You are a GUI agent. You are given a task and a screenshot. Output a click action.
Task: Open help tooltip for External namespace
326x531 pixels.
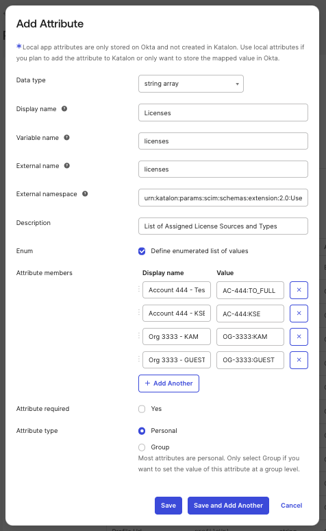click(x=85, y=193)
